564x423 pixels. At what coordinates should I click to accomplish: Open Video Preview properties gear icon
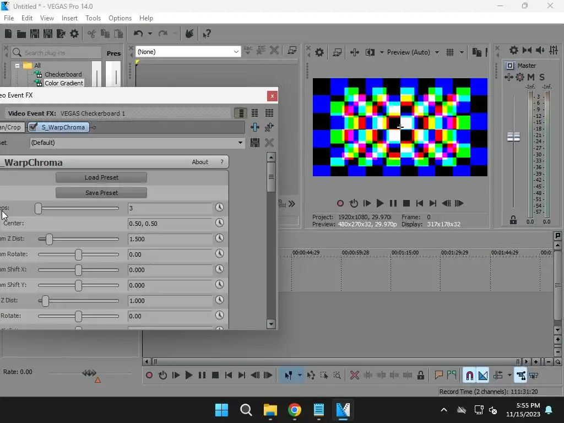point(319,52)
